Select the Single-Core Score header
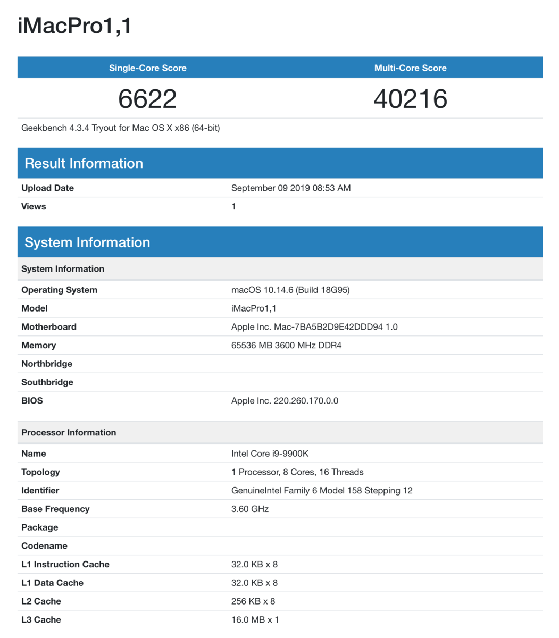 [147, 68]
